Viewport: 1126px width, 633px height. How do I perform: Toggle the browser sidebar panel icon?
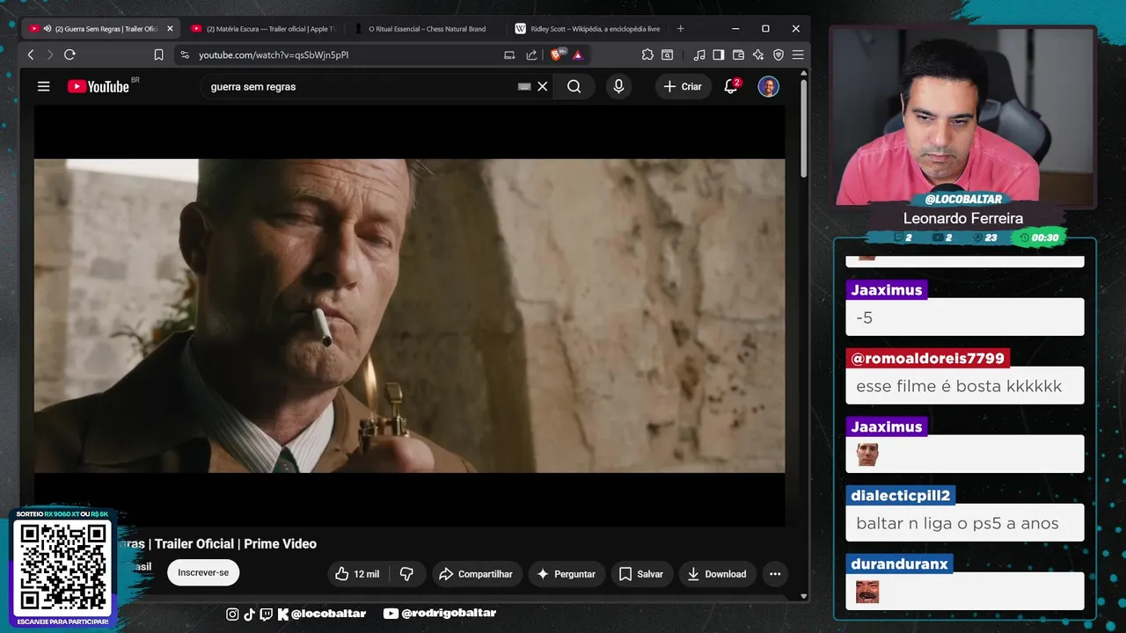click(719, 55)
